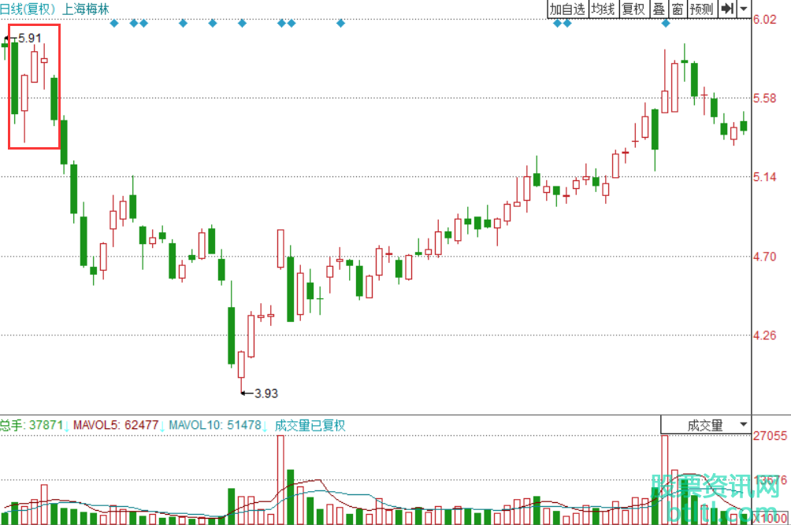Toggle the 均线 moving average lines
791x525 pixels.
pos(603,9)
